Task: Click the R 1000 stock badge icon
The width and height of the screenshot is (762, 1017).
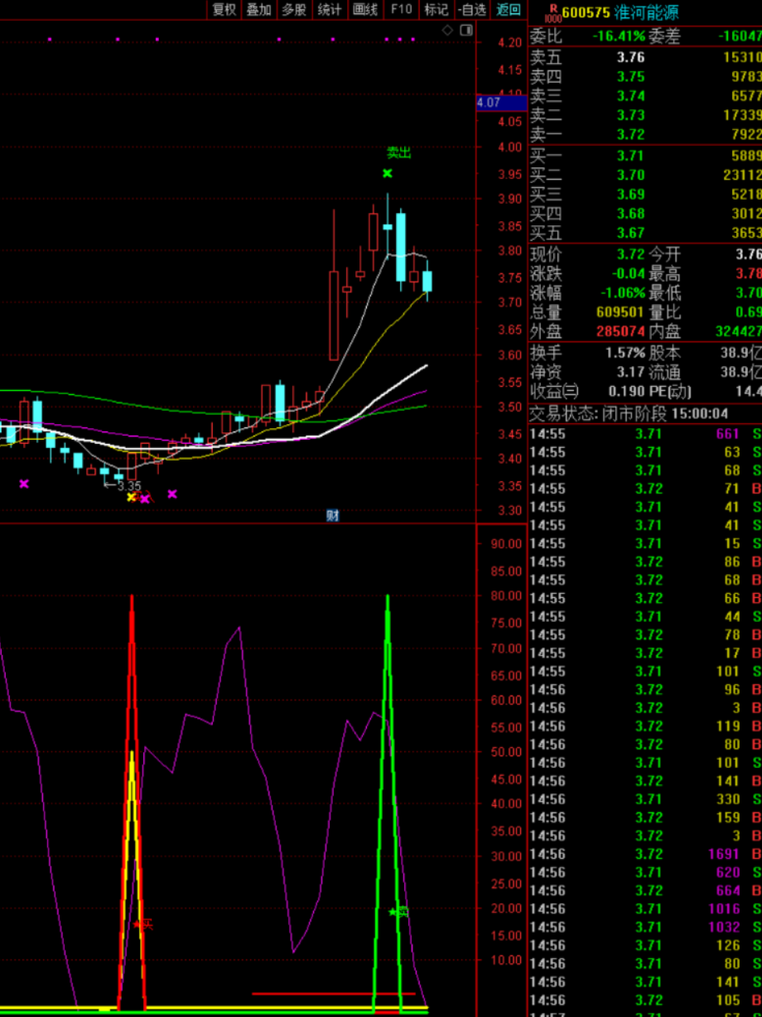Action: 552,12
